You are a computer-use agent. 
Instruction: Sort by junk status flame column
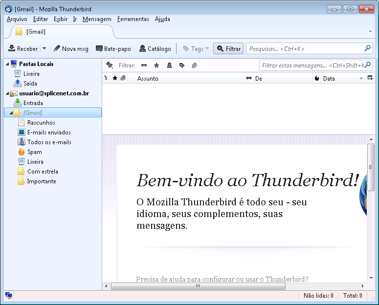(x=317, y=78)
